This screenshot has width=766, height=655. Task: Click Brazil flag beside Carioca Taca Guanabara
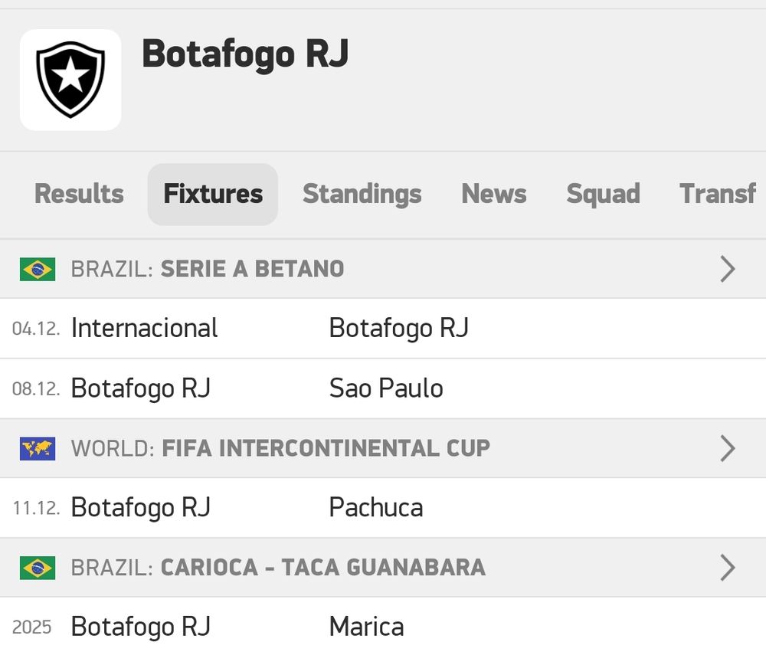click(38, 568)
